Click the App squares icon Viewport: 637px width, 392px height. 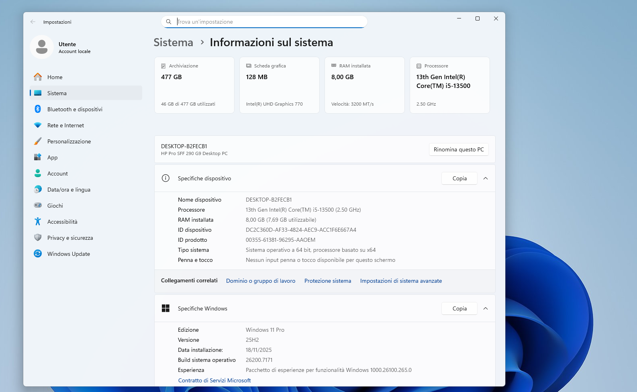click(x=38, y=157)
